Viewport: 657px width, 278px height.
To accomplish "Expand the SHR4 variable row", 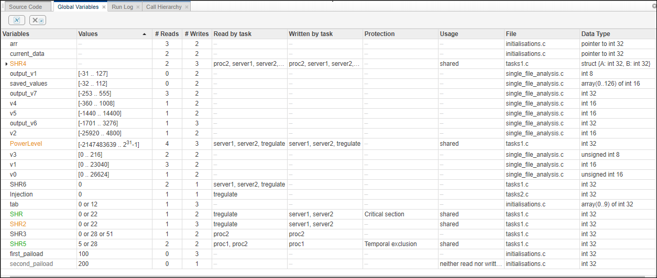I will tap(6, 64).
